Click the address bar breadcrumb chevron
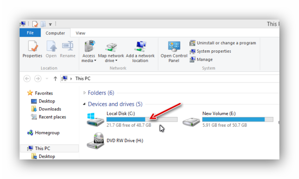This screenshot has height=179, width=299. point(71,79)
